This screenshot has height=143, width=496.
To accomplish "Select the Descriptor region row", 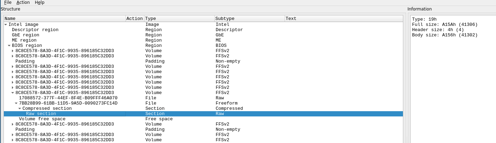I will (203, 30).
